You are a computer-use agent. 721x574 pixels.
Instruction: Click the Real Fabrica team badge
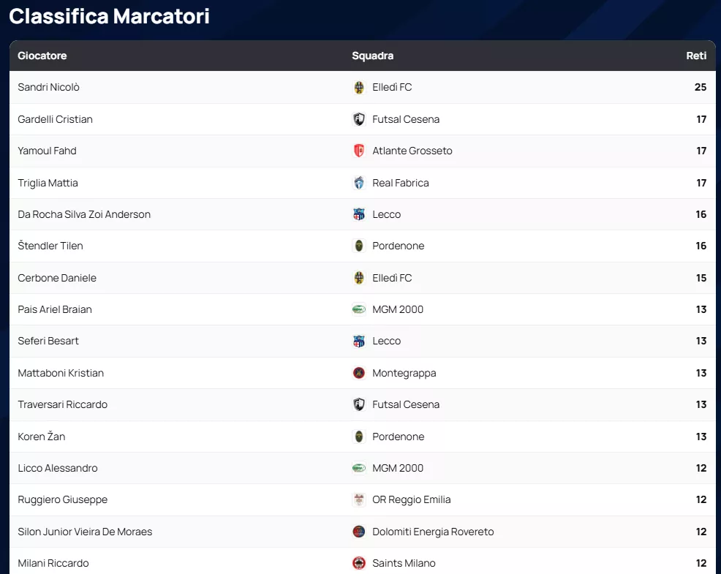pyautogui.click(x=359, y=183)
